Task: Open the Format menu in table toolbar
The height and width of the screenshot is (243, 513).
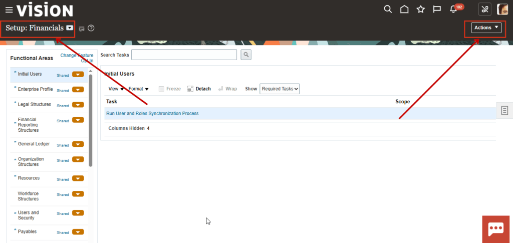Action: (x=138, y=89)
